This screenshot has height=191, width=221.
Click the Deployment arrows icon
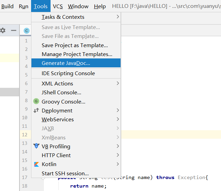36,110
